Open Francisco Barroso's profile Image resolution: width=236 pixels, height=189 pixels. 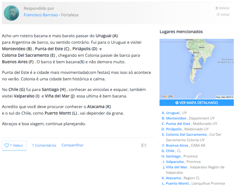pos(41,15)
